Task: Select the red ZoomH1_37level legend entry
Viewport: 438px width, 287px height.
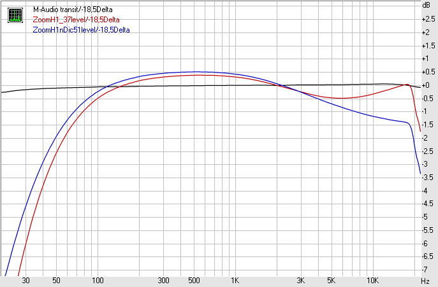Action: (x=75, y=20)
